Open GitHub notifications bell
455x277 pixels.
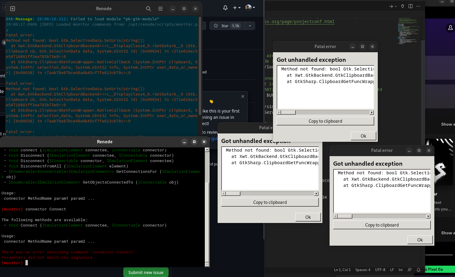coord(225,8)
